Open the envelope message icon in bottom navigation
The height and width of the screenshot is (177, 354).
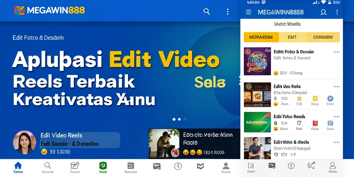157,167
